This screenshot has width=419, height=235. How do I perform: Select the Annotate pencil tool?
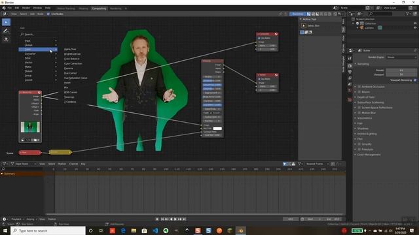[6, 31]
